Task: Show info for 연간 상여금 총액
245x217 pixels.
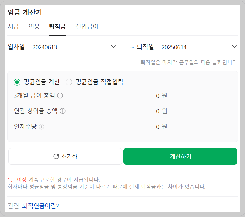Action: [63, 111]
